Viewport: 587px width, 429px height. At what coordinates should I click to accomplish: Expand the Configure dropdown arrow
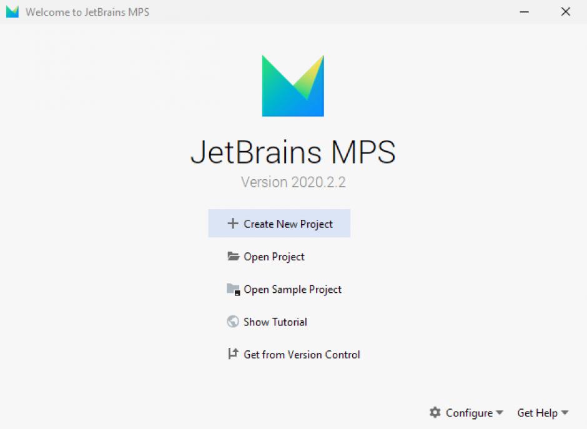(x=500, y=413)
